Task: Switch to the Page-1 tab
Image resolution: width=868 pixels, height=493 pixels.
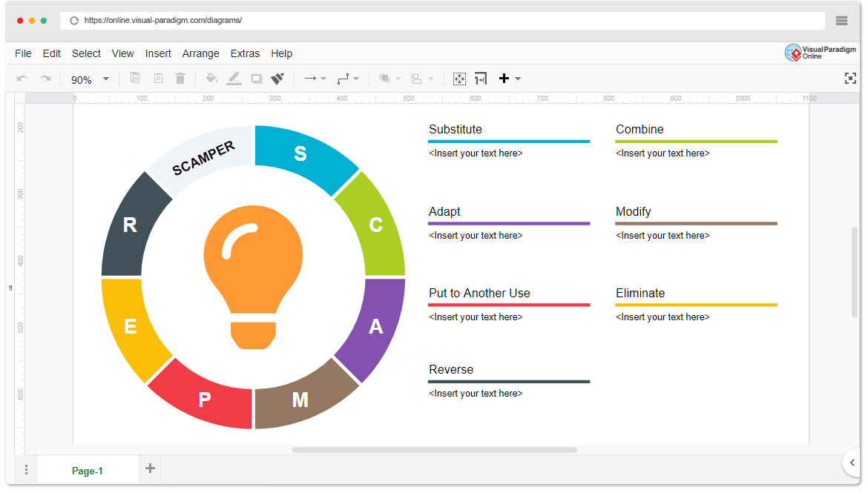Action: click(x=88, y=471)
